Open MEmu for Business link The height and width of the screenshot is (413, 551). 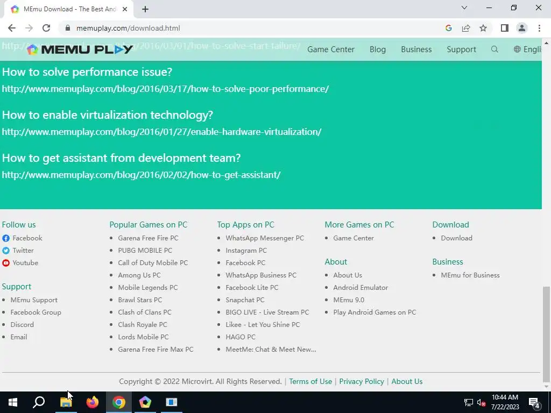[470, 275]
